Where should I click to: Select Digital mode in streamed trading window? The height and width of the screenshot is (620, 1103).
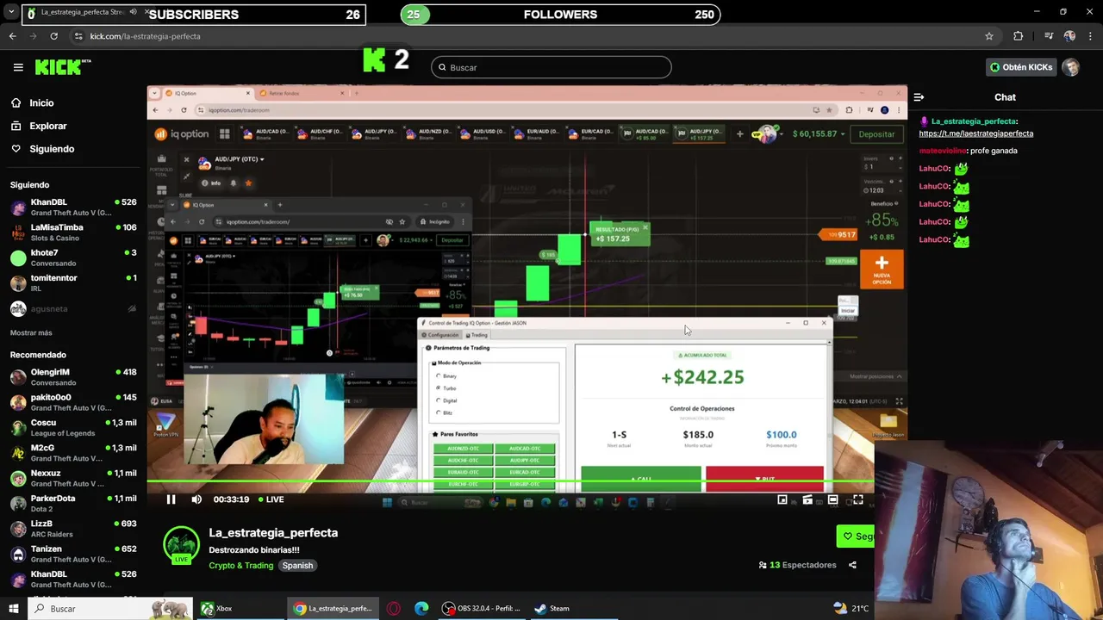pyautogui.click(x=447, y=400)
